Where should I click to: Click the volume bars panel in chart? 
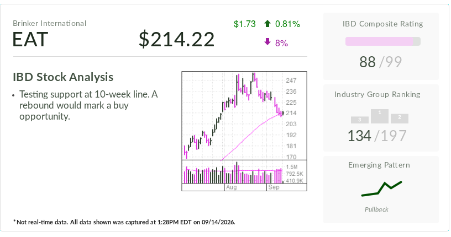point(233,172)
